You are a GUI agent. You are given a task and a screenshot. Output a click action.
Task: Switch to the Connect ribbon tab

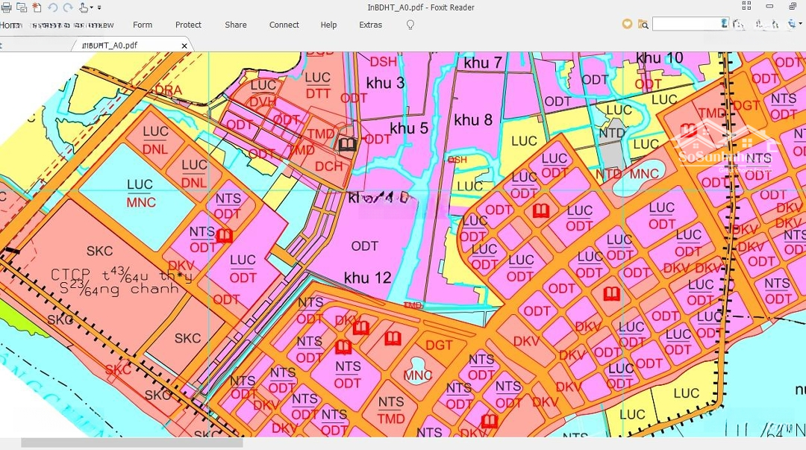point(284,25)
